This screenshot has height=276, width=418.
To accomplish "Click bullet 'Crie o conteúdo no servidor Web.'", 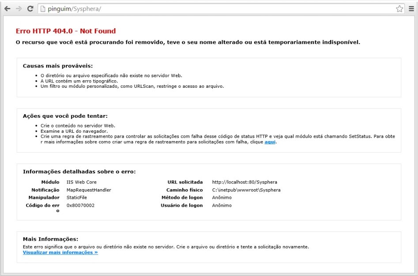I will tap(78, 126).
